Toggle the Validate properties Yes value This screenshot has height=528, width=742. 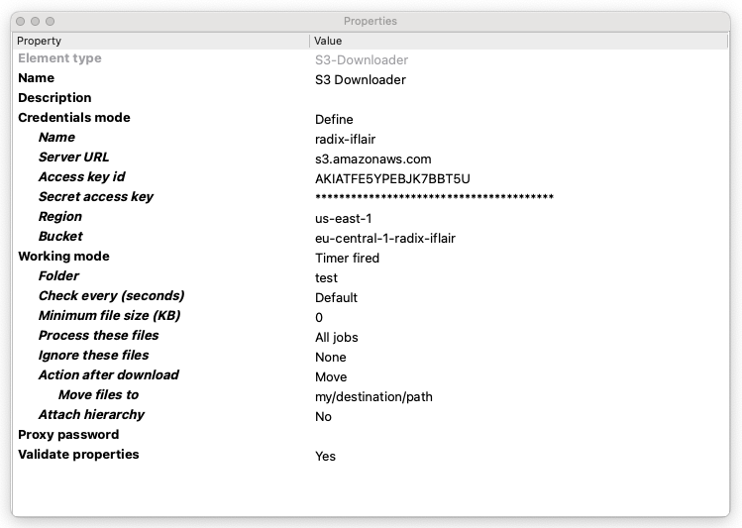(x=325, y=457)
